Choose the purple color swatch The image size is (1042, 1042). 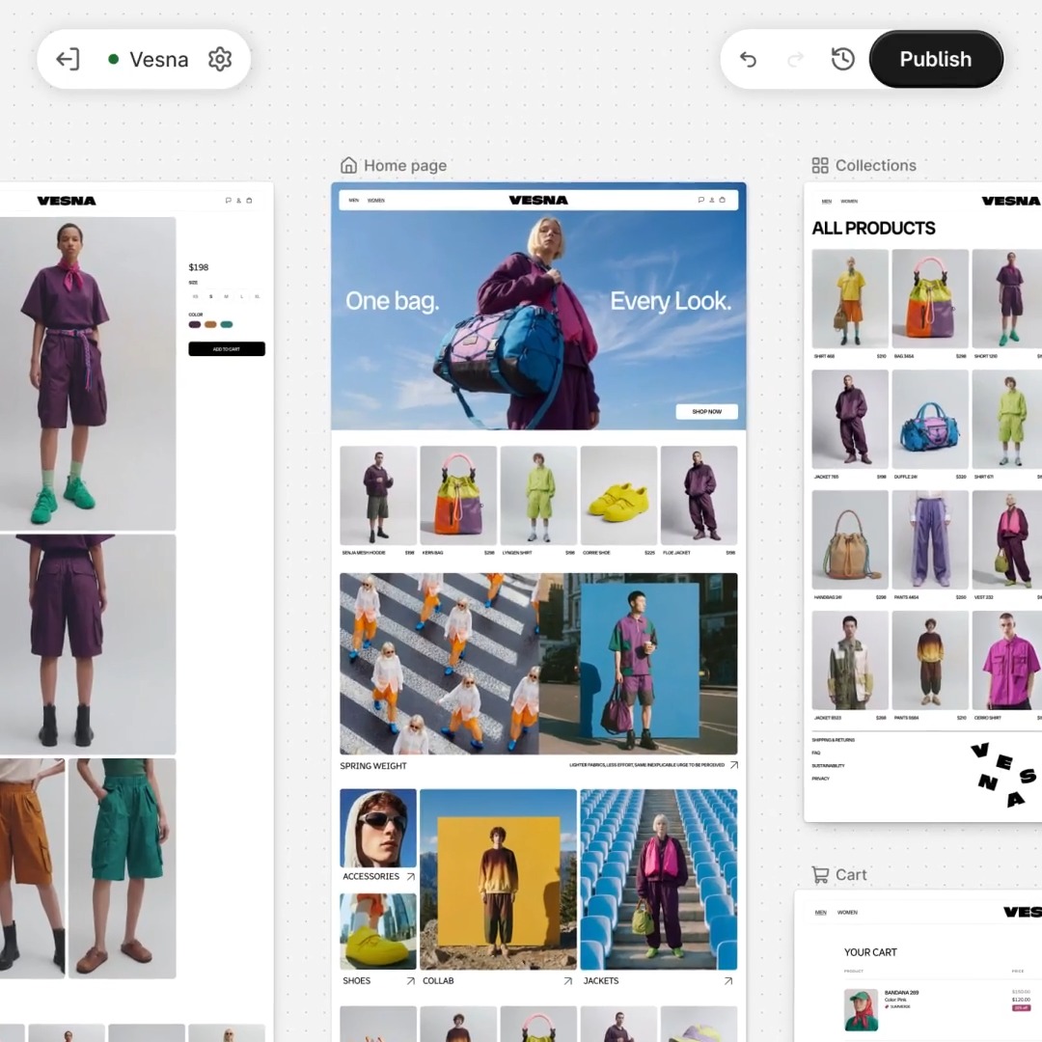point(195,324)
